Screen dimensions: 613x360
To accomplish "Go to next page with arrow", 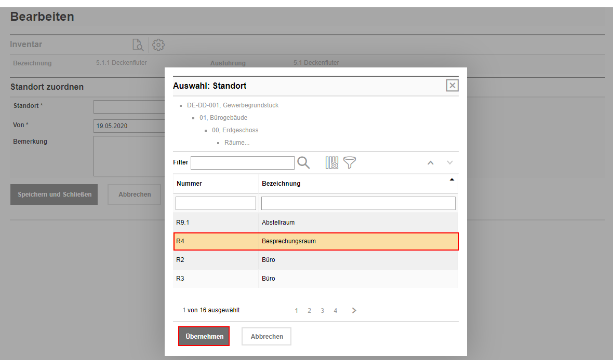I will tap(354, 311).
